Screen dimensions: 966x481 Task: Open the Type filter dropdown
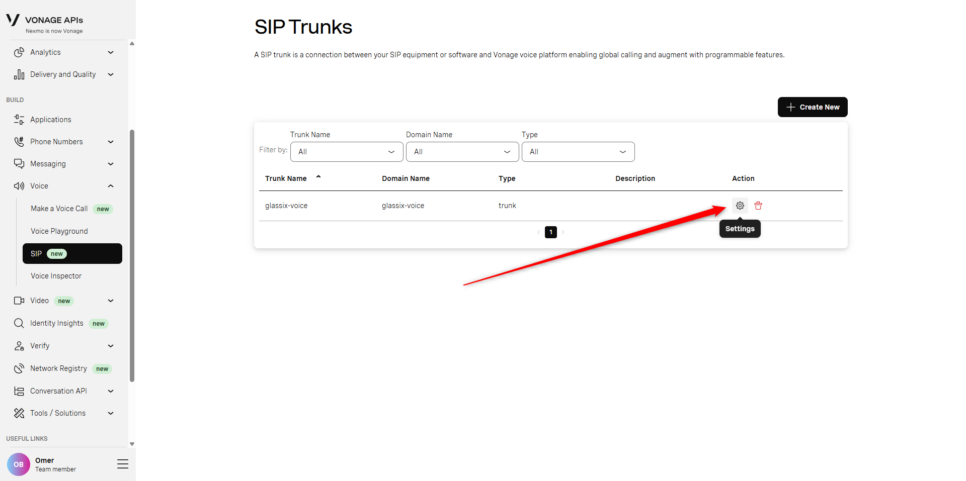pos(578,152)
